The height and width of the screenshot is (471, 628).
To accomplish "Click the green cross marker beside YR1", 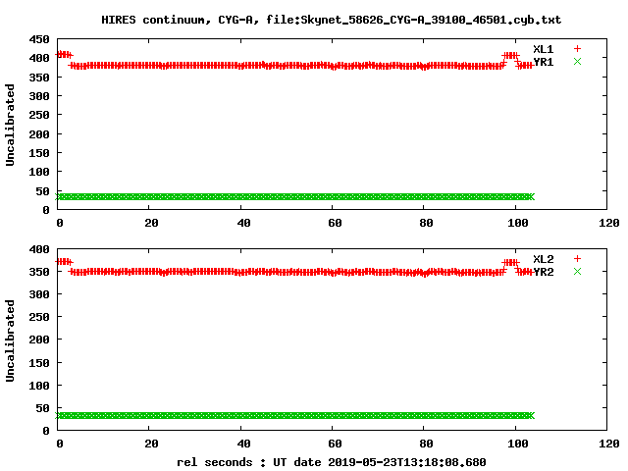I will tap(577, 61).
